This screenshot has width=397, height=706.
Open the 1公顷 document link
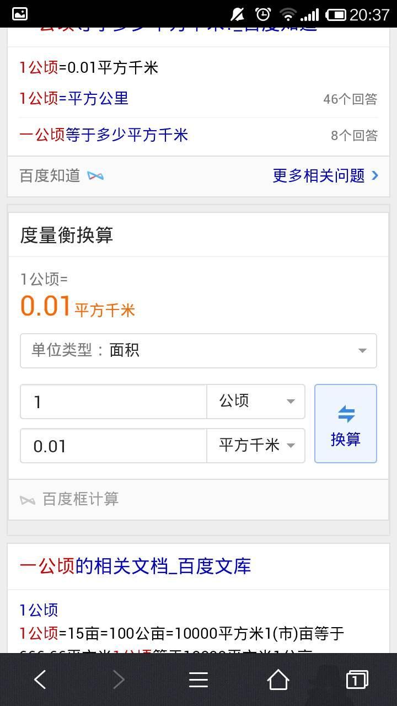tap(39, 610)
